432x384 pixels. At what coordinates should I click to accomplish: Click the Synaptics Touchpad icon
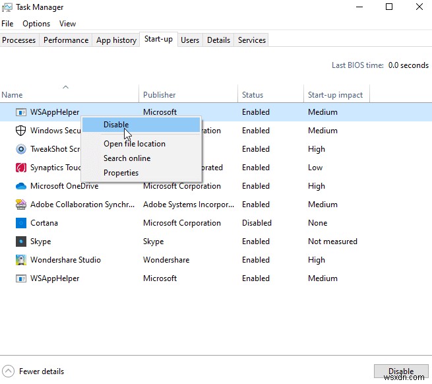click(x=21, y=168)
